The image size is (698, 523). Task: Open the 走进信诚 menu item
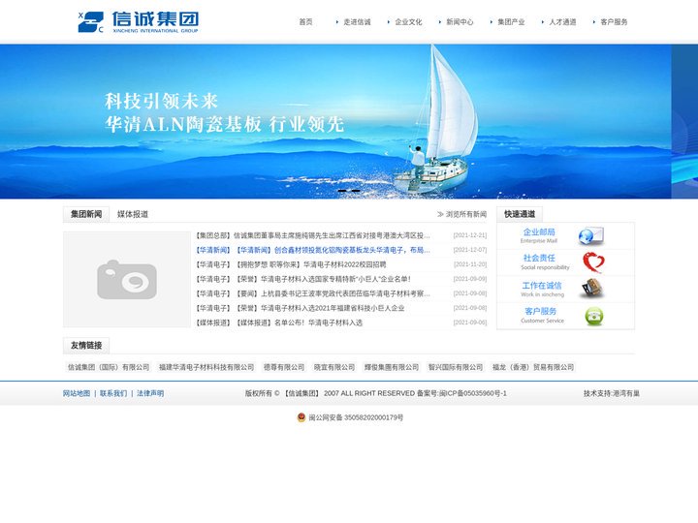(357, 21)
